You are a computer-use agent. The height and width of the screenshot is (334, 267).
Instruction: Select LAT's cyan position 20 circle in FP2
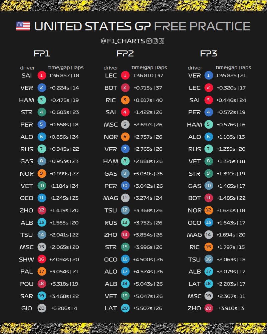click(125, 308)
